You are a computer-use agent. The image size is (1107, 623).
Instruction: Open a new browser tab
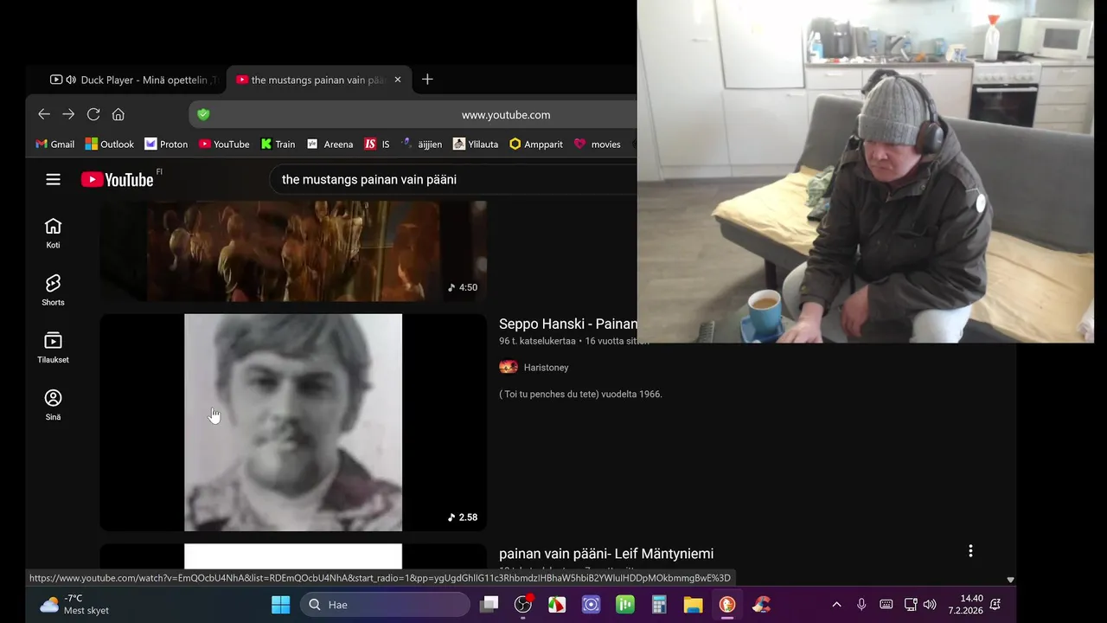[427, 80]
